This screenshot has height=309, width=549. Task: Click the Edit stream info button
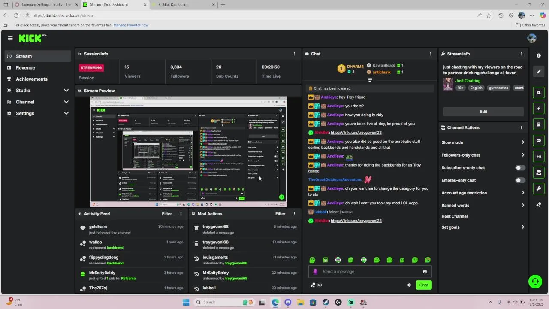click(x=483, y=112)
